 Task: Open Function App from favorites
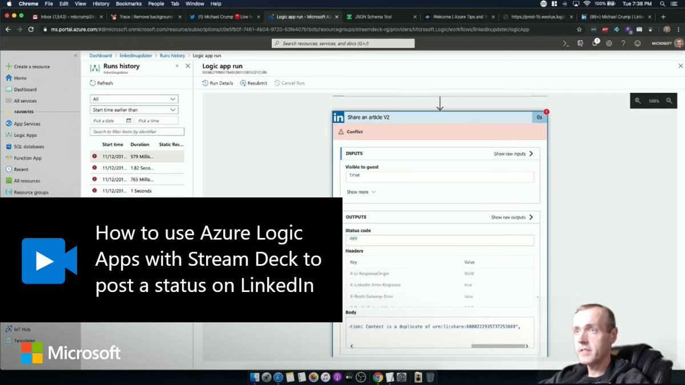23,158
